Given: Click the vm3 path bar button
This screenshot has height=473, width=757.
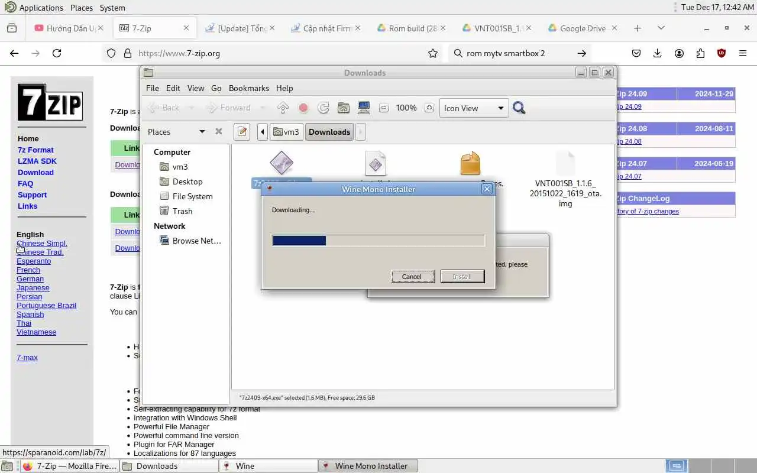Looking at the screenshot, I should [x=286, y=131].
